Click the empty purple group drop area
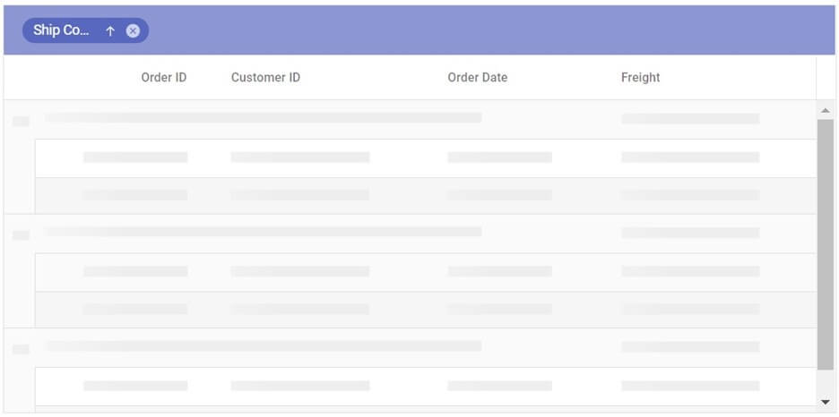This screenshot has height=417, width=839. click(x=484, y=30)
